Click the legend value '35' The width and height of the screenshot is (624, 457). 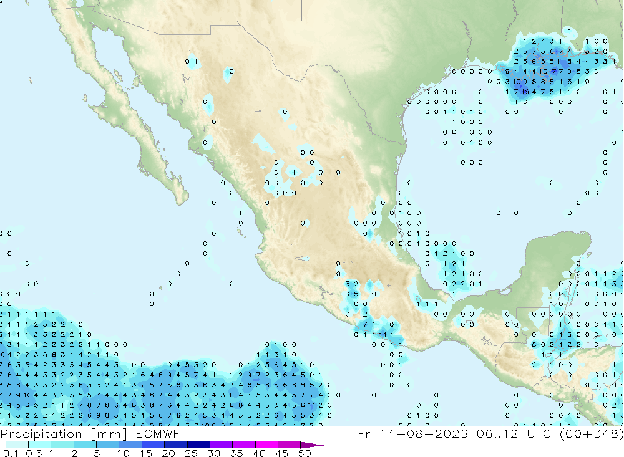236,453
